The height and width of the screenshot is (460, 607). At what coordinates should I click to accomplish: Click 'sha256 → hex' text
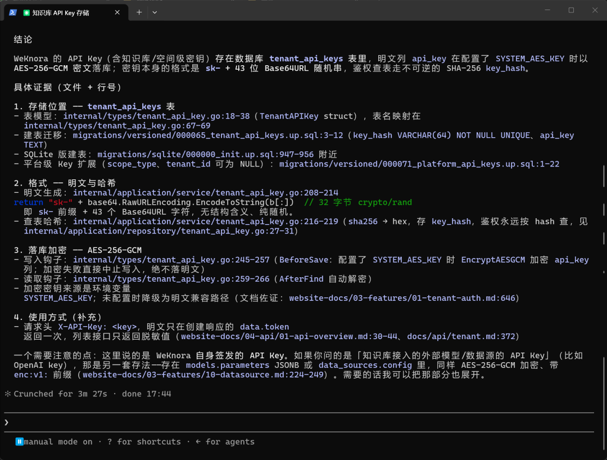click(x=378, y=222)
